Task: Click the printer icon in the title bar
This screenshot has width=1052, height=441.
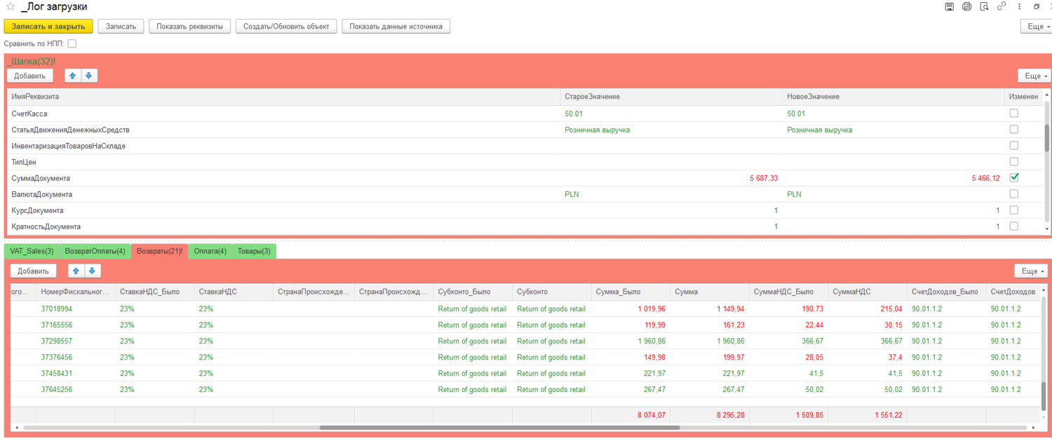Action: coord(967,7)
